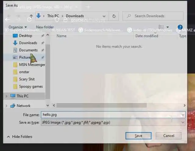Click the Desktop folder icon in sidebar
Viewport: 195px width, 151px height.
(15, 36)
